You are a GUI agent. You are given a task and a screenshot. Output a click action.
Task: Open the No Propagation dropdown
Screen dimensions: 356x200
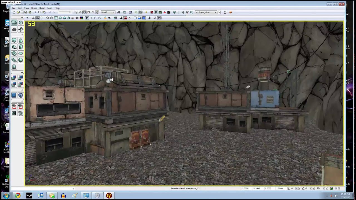pyautogui.click(x=206, y=12)
